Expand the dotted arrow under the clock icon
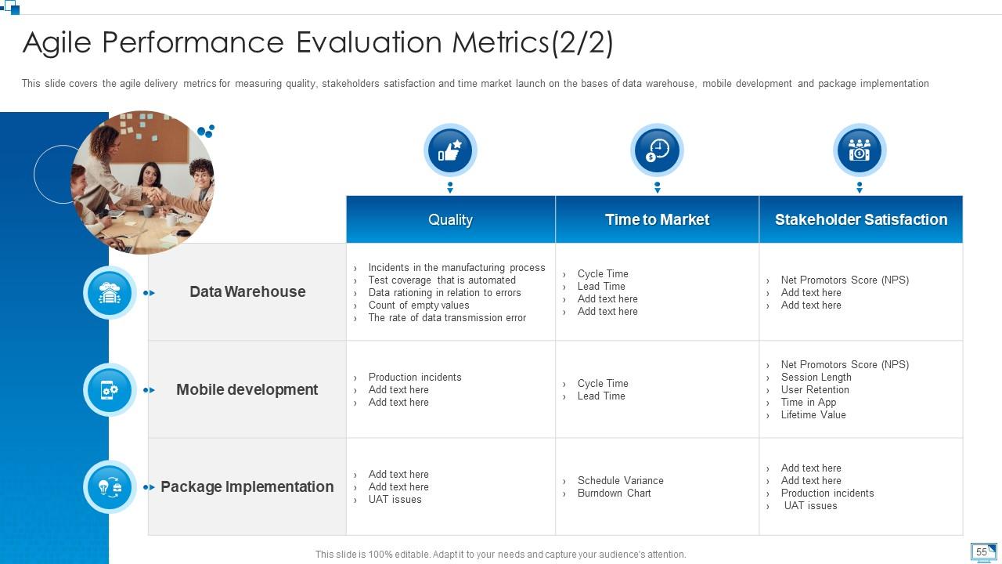 [657, 186]
